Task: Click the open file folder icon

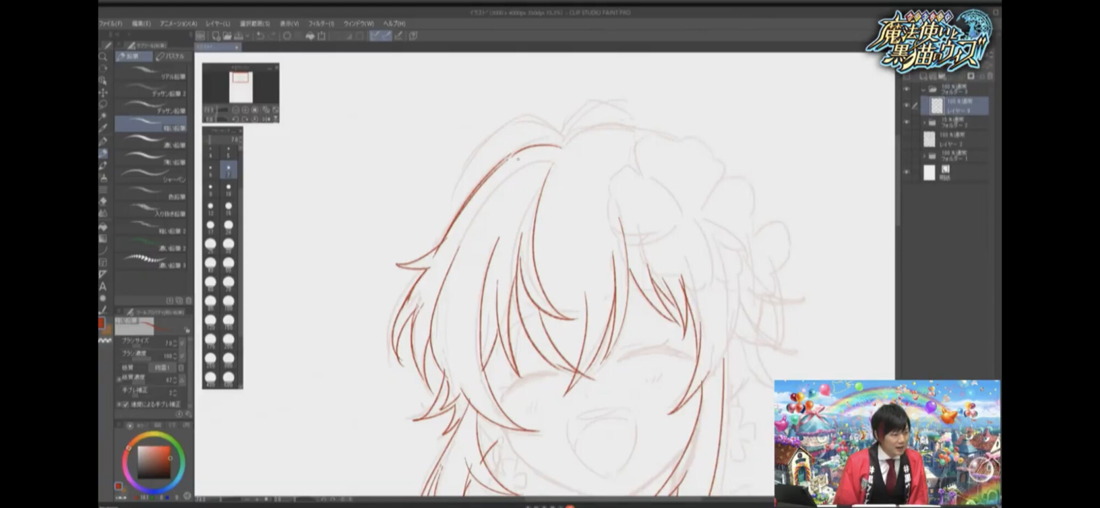Action: pos(227,36)
